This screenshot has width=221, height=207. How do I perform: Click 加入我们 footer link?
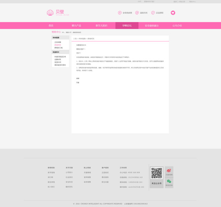51,187
